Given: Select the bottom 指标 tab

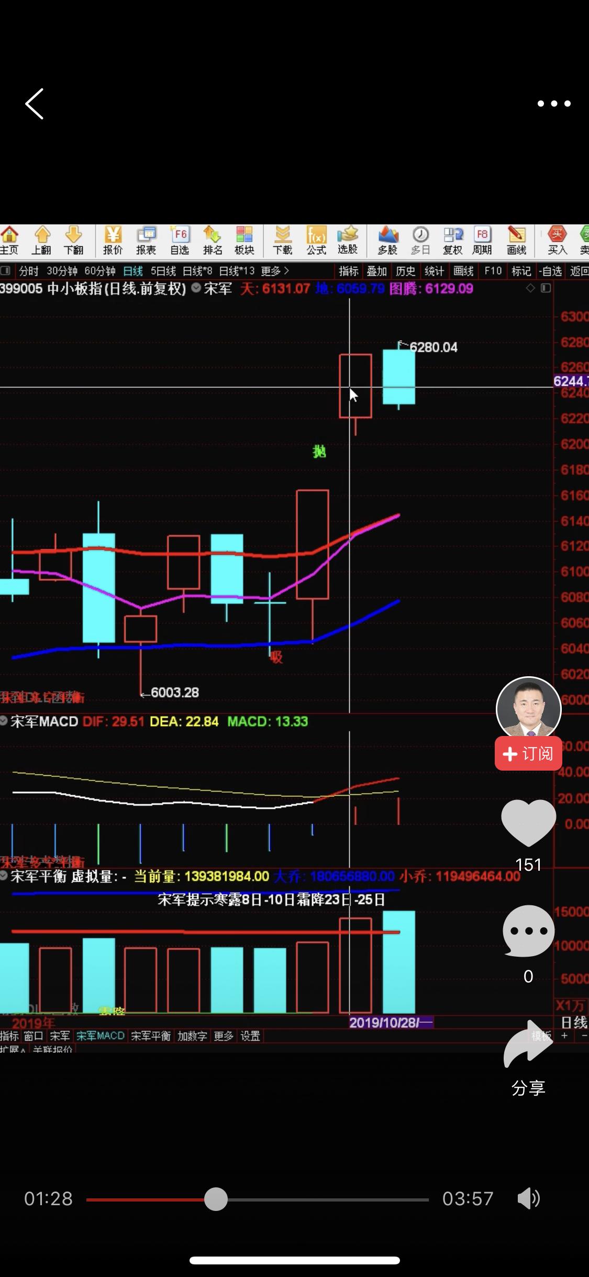Looking at the screenshot, I should pos(9,1036).
